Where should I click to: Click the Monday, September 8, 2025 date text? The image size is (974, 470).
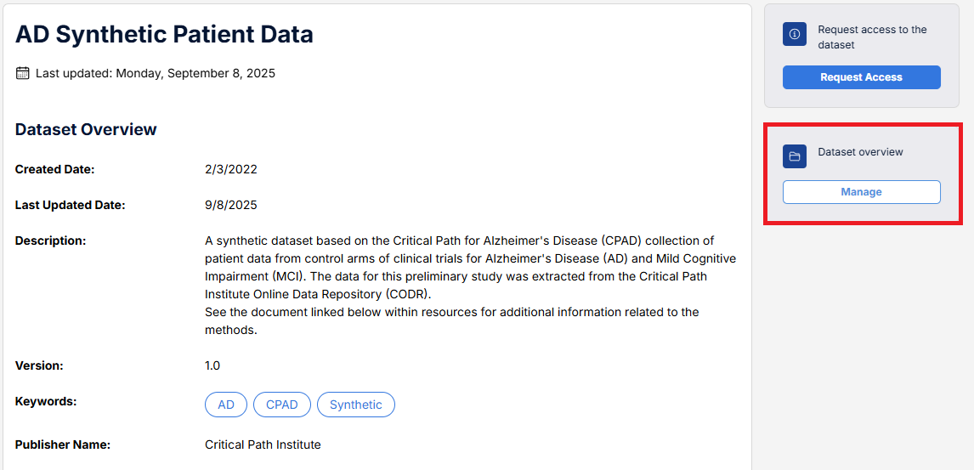click(x=195, y=73)
